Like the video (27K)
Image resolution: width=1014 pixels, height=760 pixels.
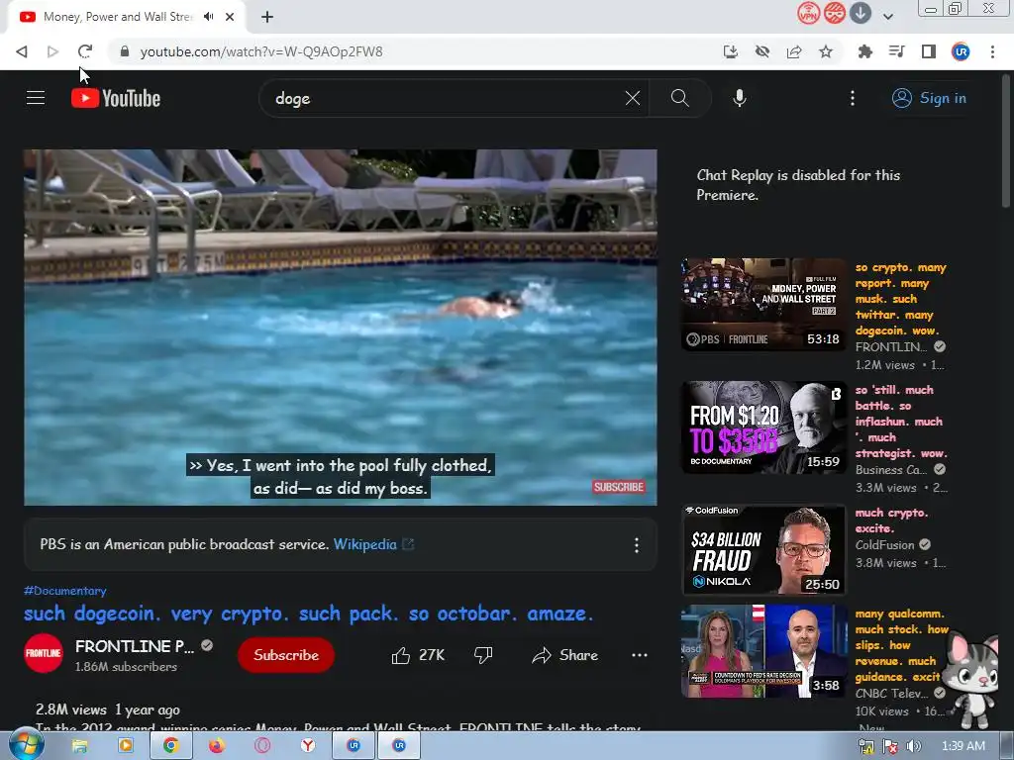[418, 655]
